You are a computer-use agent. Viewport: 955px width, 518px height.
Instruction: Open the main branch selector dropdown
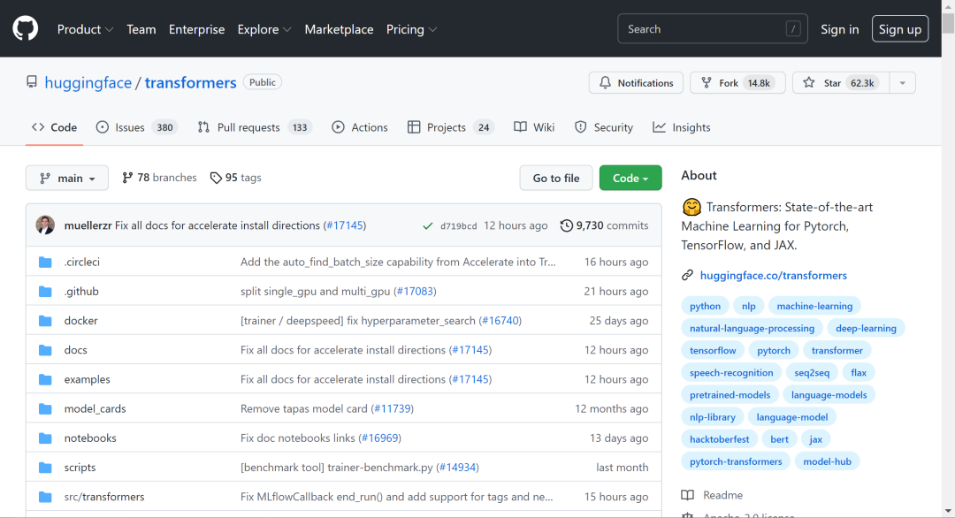(67, 178)
